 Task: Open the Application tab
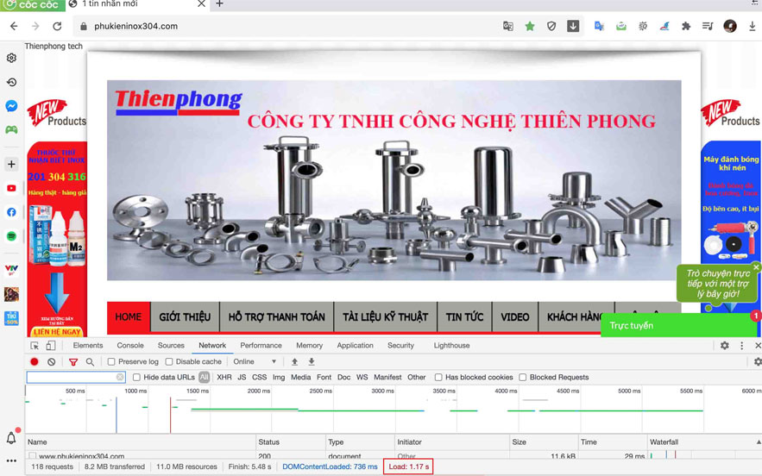pyautogui.click(x=356, y=345)
